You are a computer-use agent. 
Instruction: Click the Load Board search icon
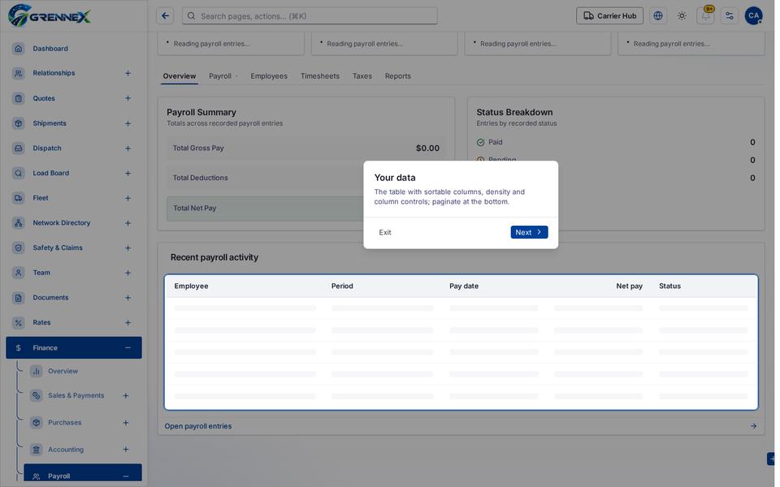tap(19, 173)
